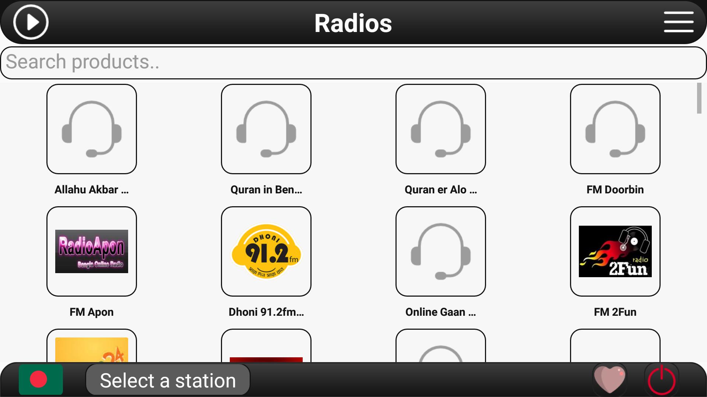Select Radios title menu header
This screenshot has width=707, height=397.
click(353, 23)
